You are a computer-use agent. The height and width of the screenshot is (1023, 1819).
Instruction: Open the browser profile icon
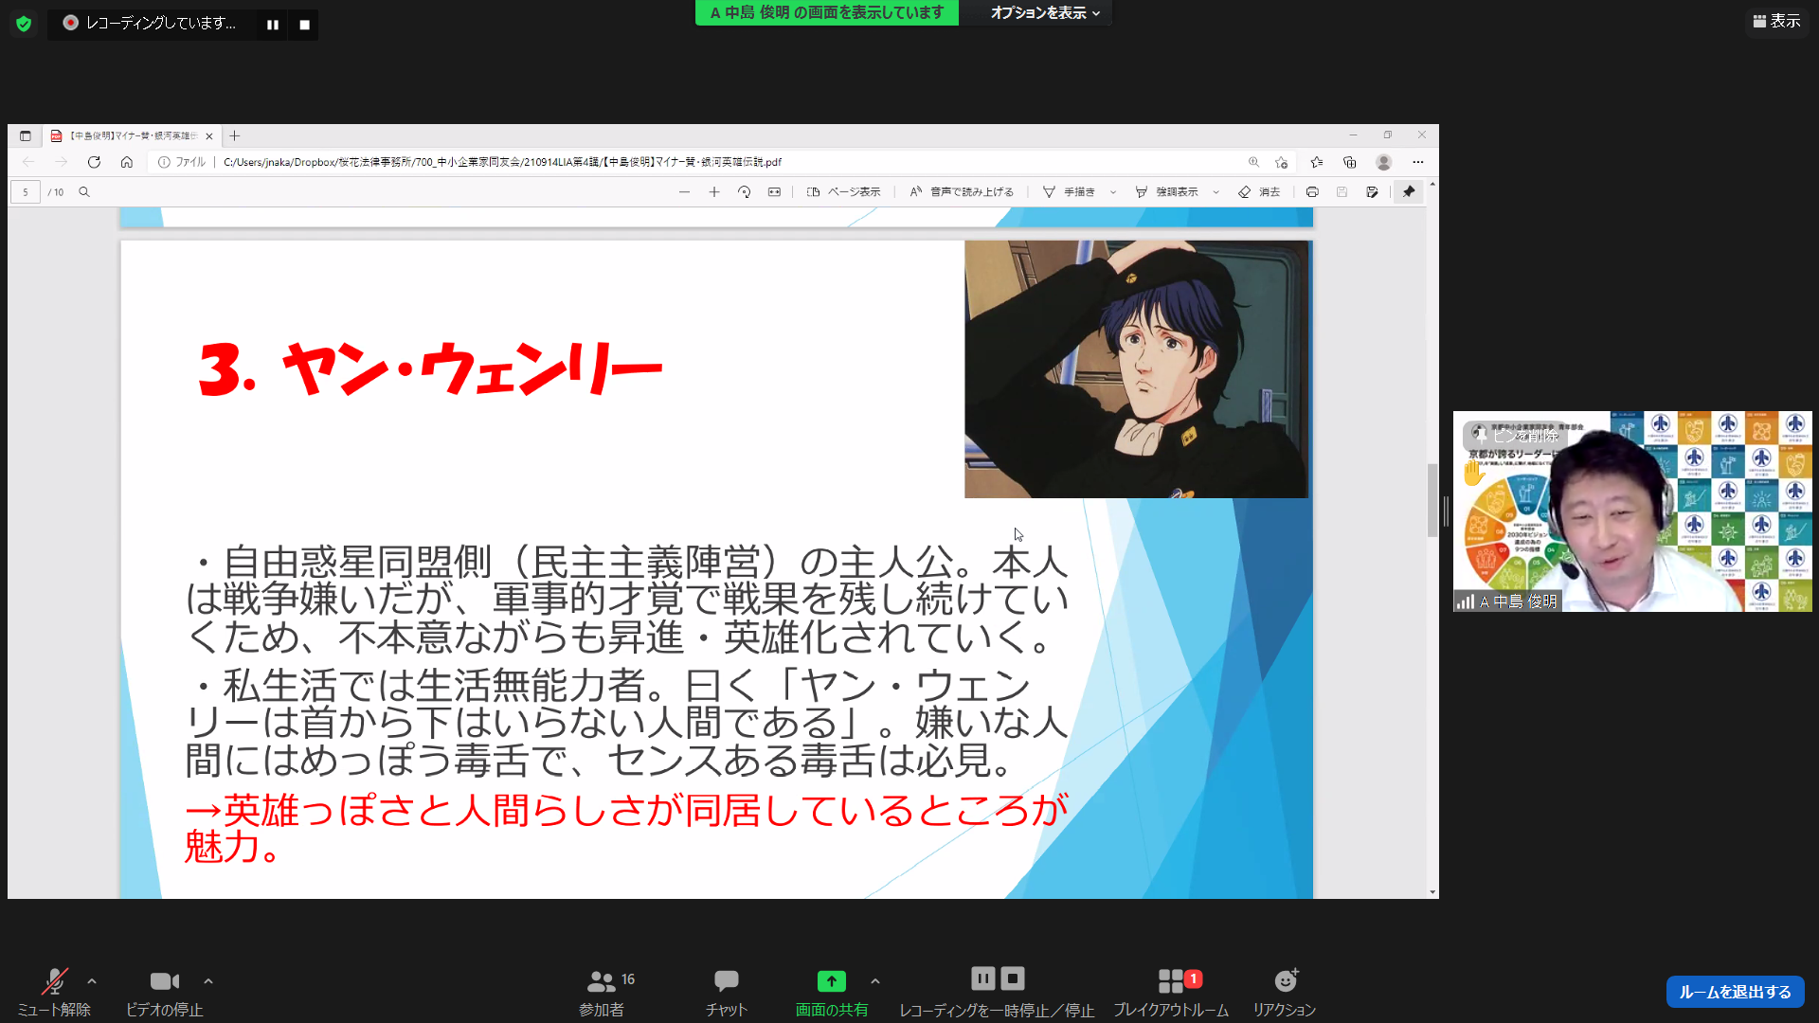(1384, 163)
